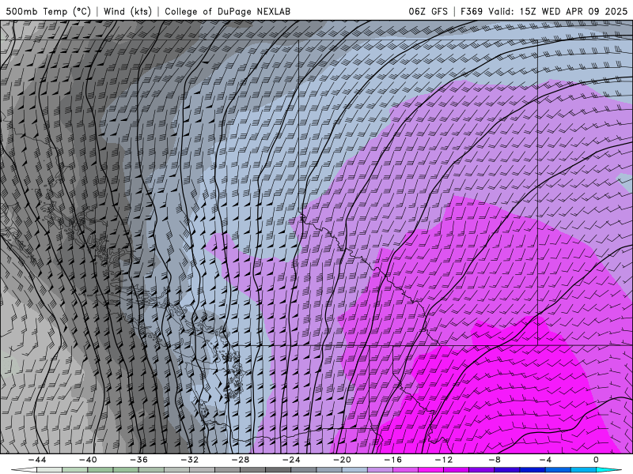Click the -20 color scale label
Image resolution: width=633 pixels, height=474 pixels.
[343, 460]
